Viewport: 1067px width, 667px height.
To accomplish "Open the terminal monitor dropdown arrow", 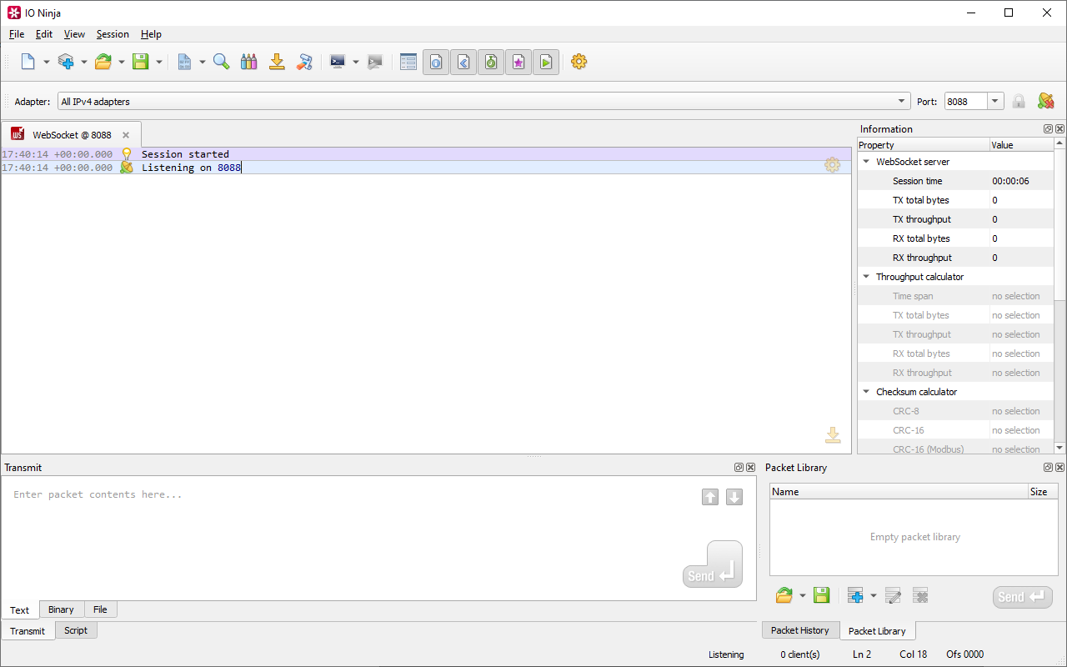I will (x=356, y=62).
